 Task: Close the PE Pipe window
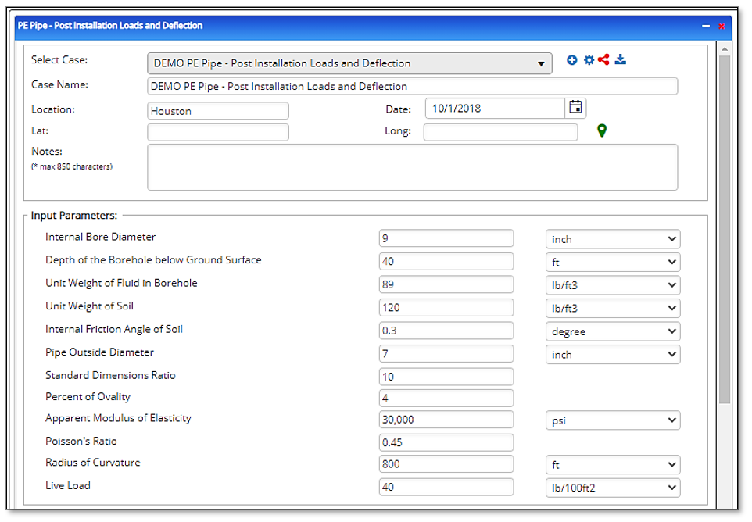pyautogui.click(x=722, y=26)
